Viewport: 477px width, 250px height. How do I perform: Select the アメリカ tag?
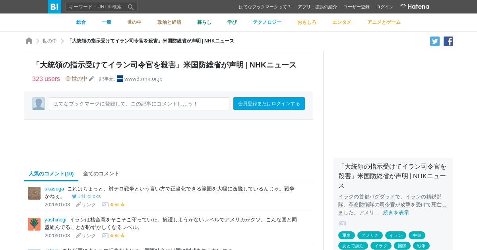point(370,235)
